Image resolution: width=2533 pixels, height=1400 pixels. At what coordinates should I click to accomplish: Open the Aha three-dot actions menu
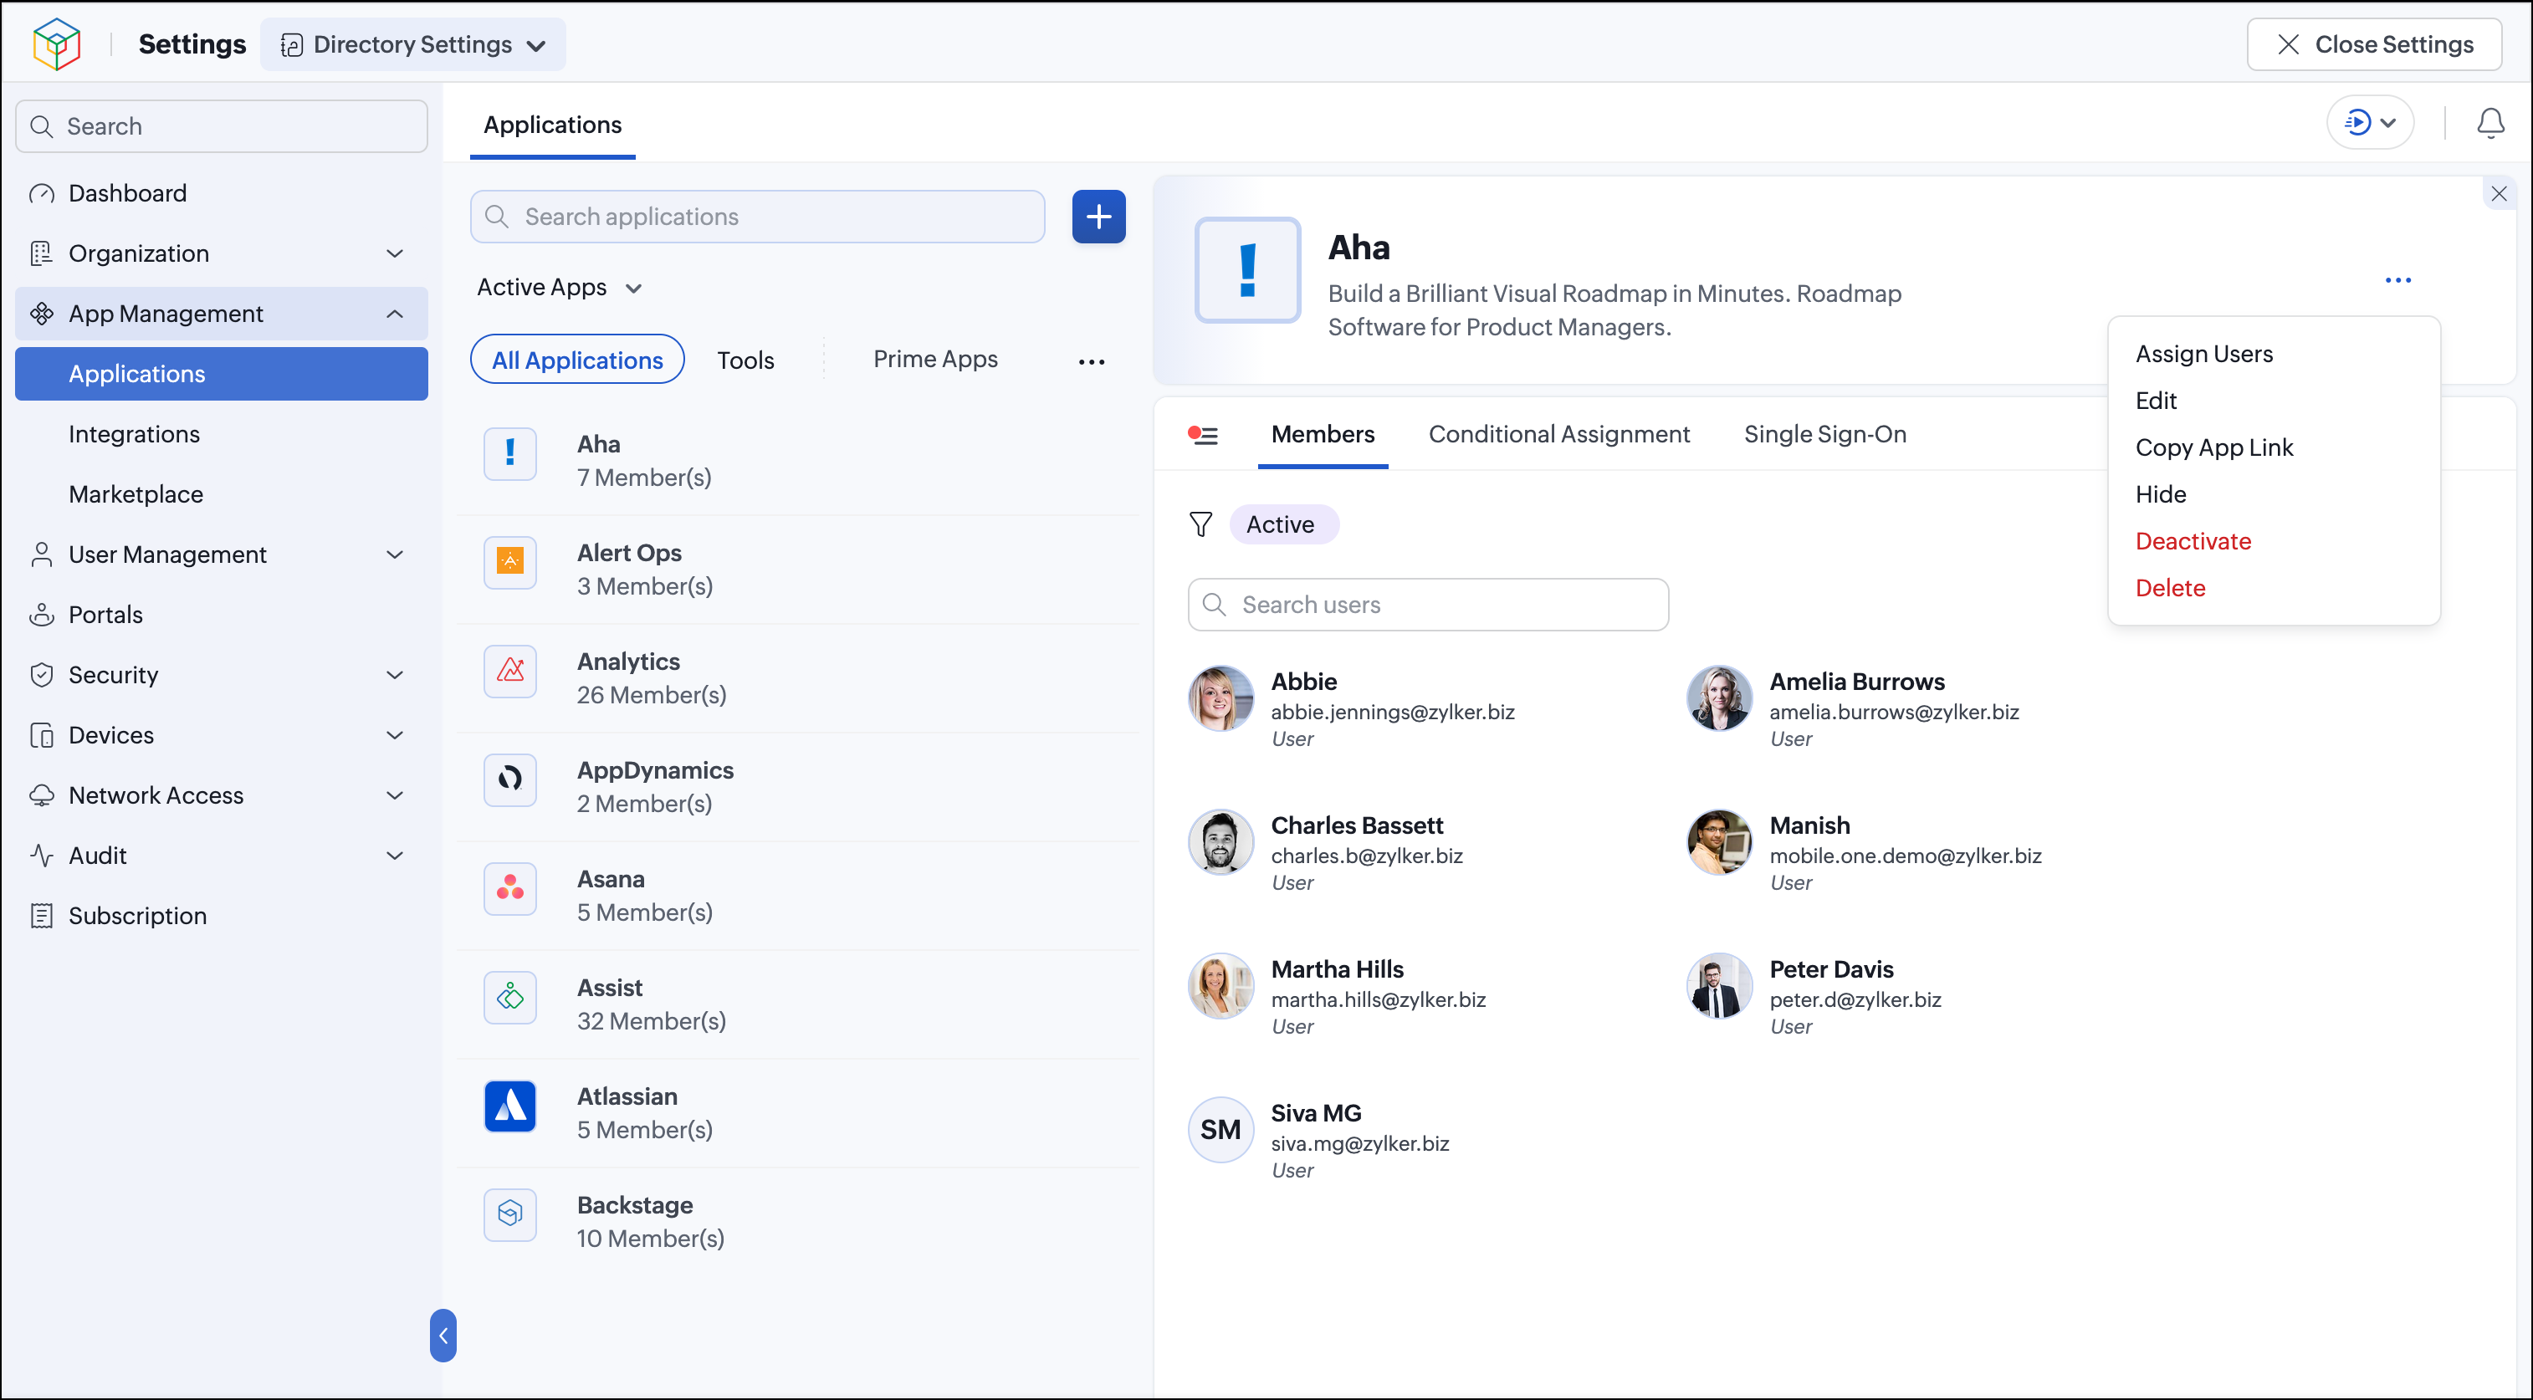click(x=2397, y=280)
